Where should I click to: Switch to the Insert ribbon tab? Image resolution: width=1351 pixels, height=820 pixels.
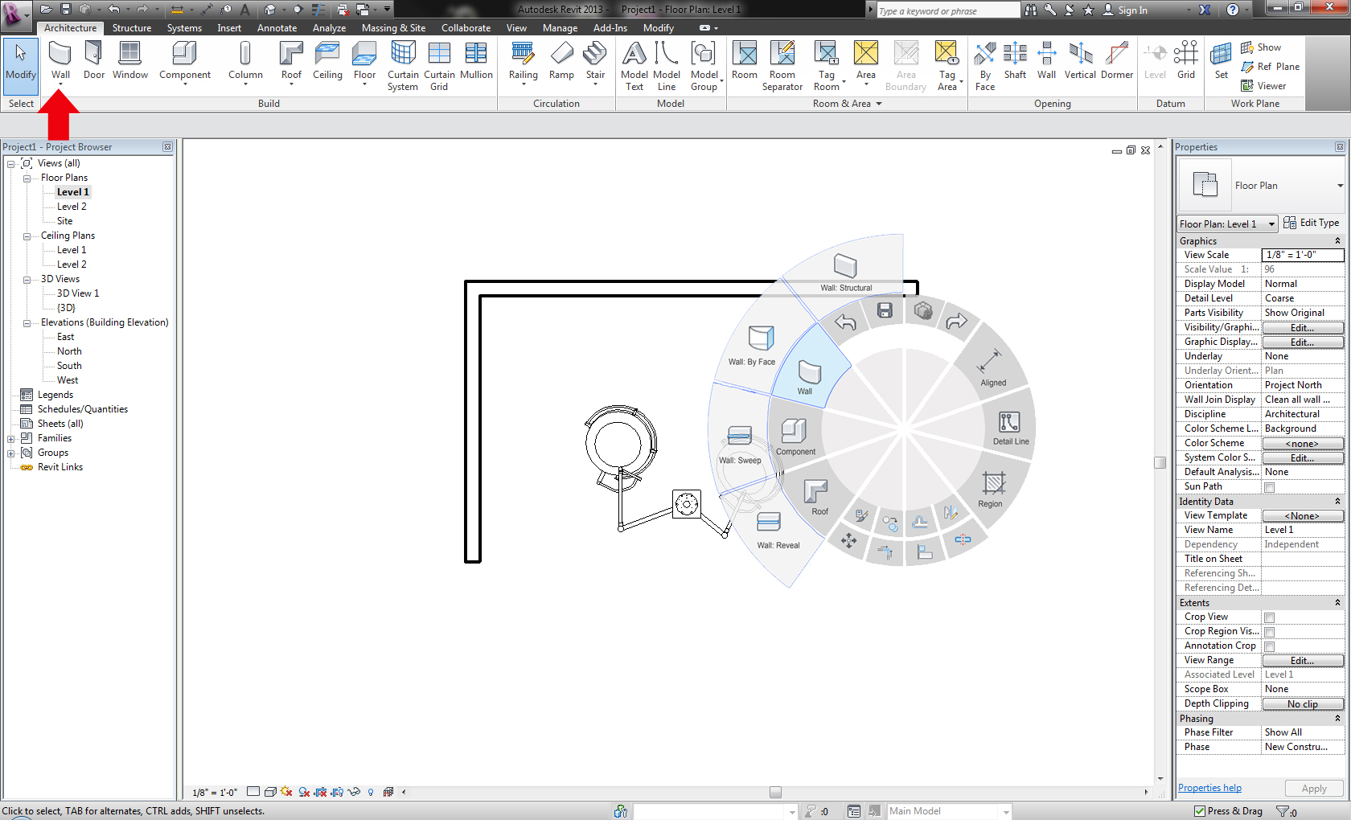pyautogui.click(x=229, y=27)
